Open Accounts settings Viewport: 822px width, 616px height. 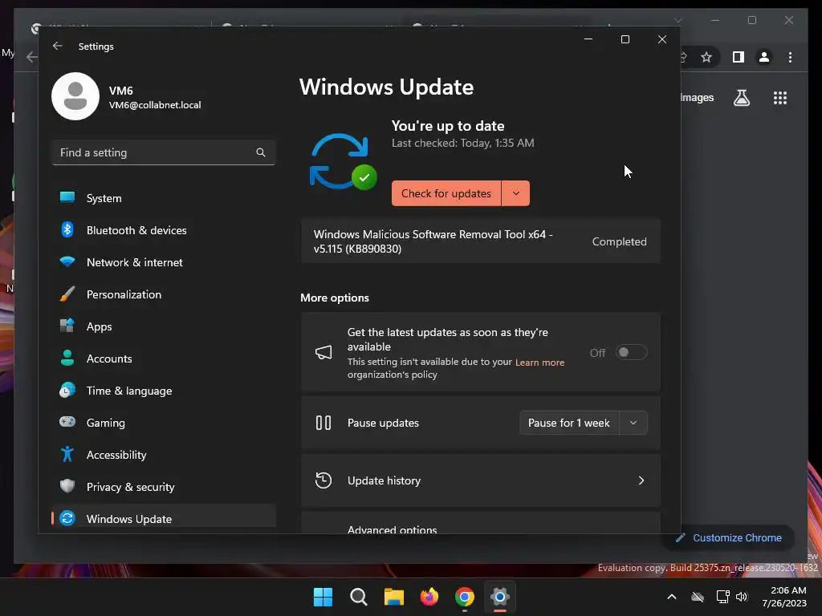[x=164, y=359]
